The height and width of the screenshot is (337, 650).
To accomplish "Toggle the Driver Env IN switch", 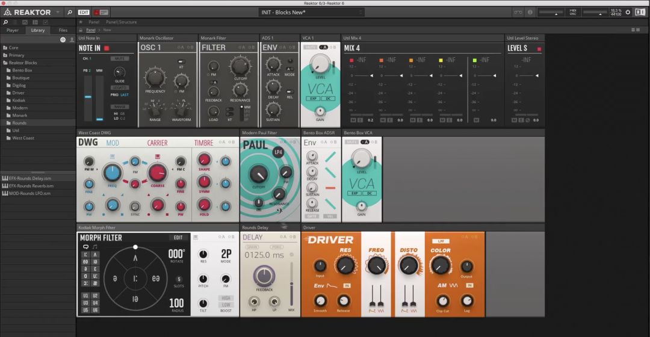I will pyautogui.click(x=347, y=286).
